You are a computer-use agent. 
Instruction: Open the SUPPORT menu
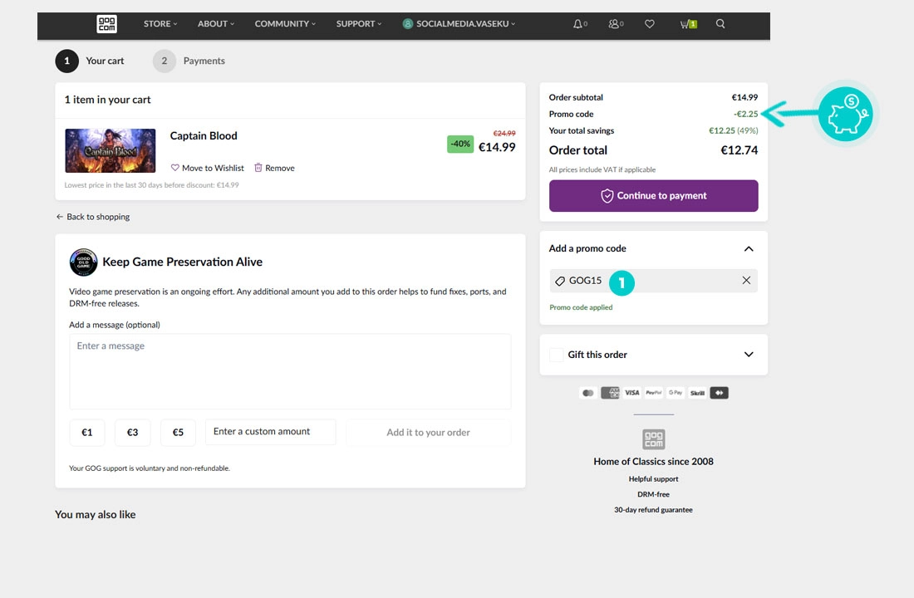click(x=359, y=24)
